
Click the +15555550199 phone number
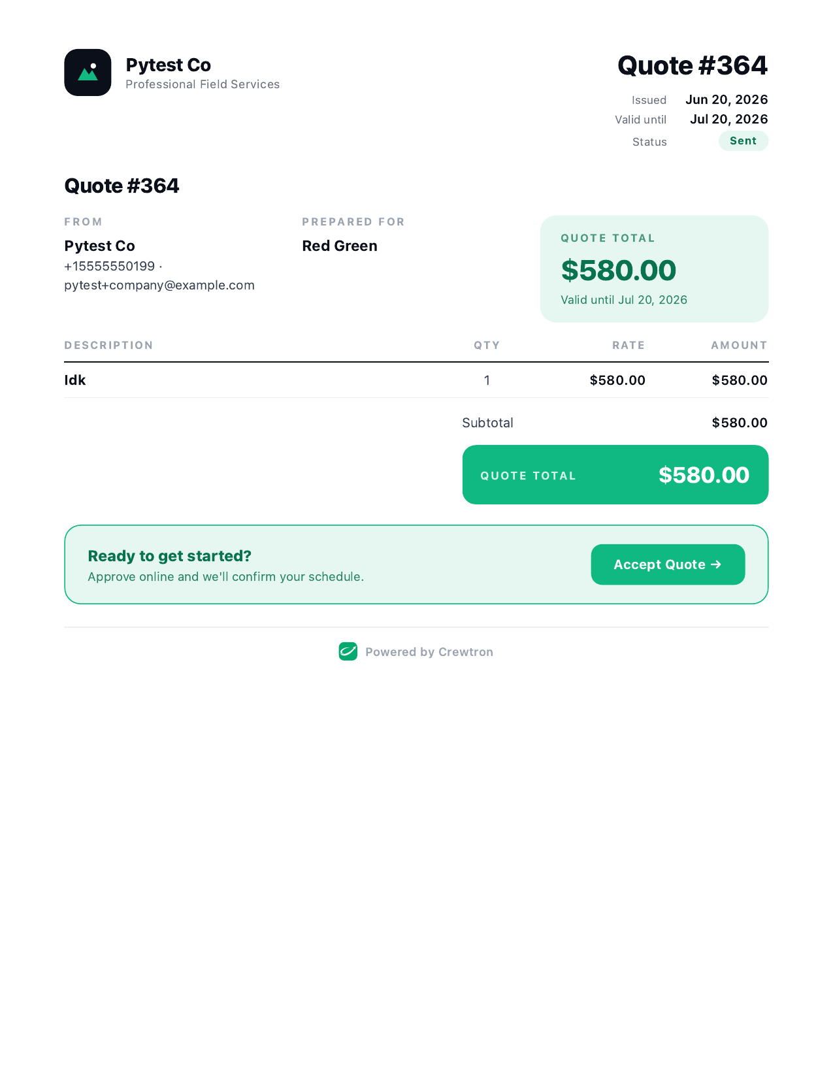point(110,267)
